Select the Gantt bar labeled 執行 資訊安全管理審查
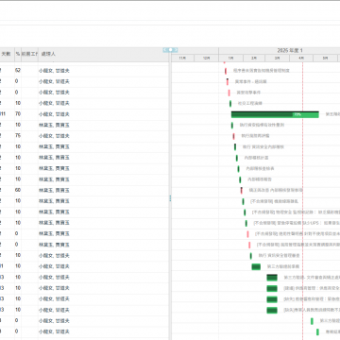The image size is (340, 340). point(251,256)
